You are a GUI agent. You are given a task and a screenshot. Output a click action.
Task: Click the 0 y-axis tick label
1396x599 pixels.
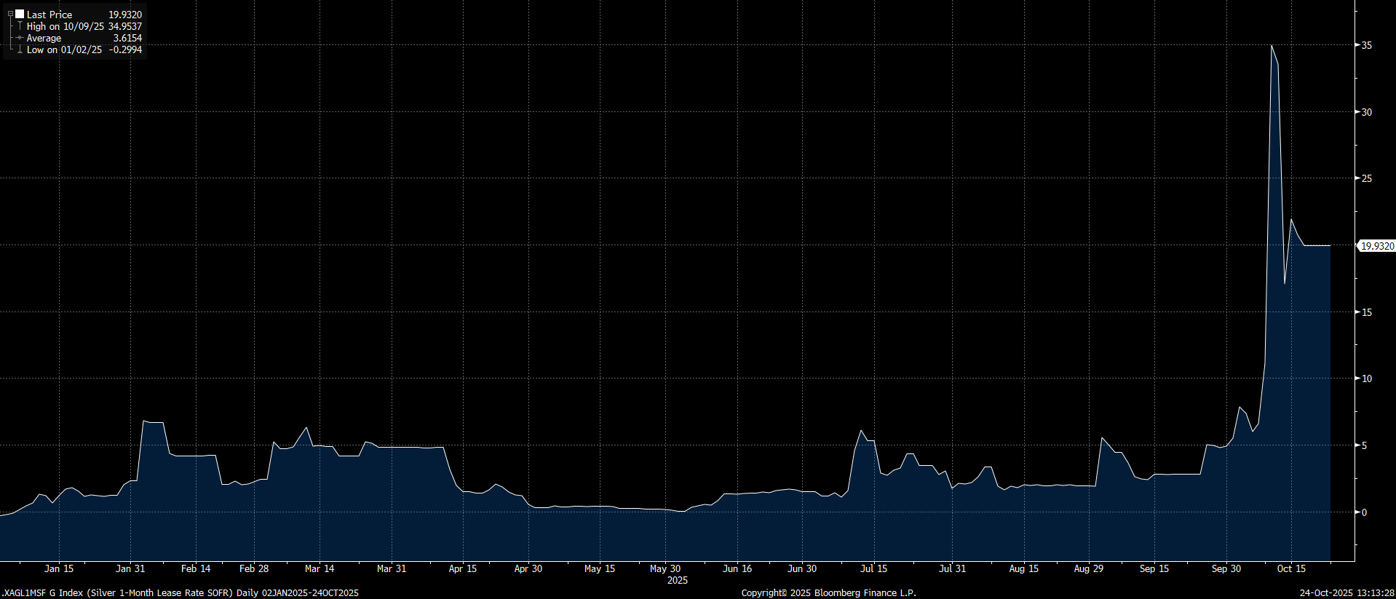tap(1365, 512)
